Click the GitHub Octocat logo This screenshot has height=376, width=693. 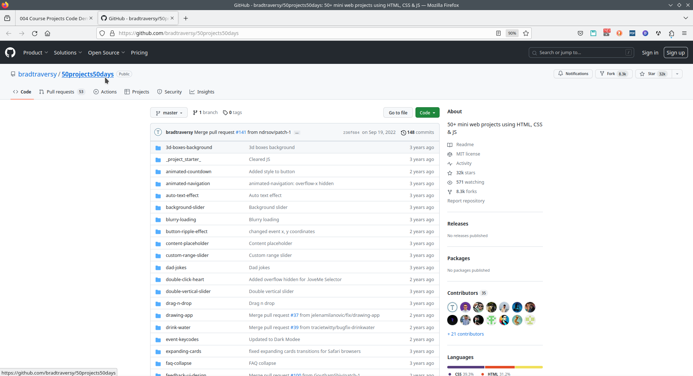pyautogui.click(x=10, y=53)
